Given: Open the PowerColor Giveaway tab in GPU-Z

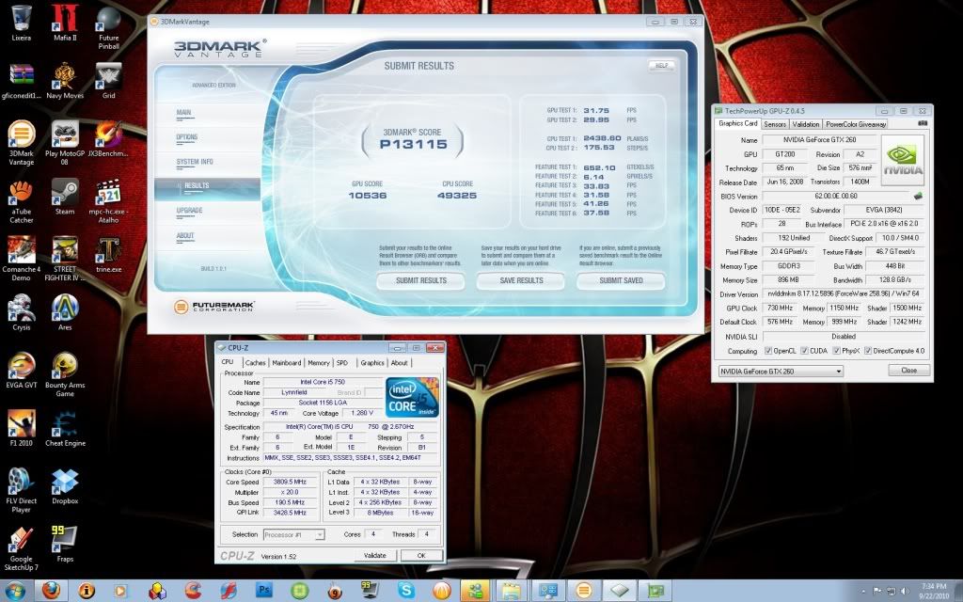Looking at the screenshot, I should [856, 124].
